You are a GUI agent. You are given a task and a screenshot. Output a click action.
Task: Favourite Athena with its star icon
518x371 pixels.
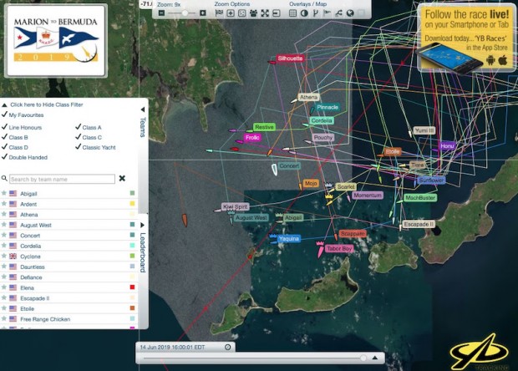point(4,214)
